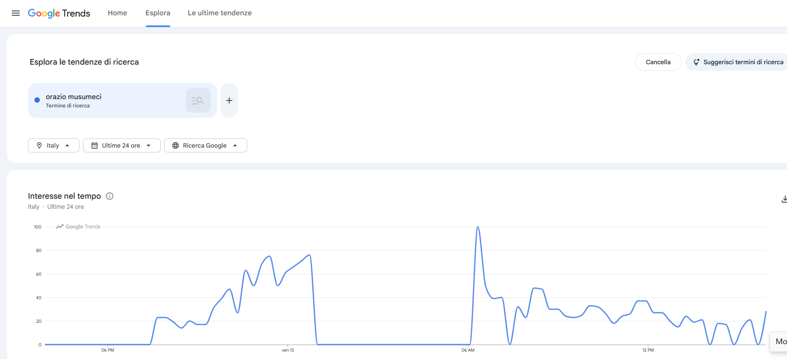The image size is (787, 359).
Task: Expand the Italy location dropdown
Action: pos(53,145)
